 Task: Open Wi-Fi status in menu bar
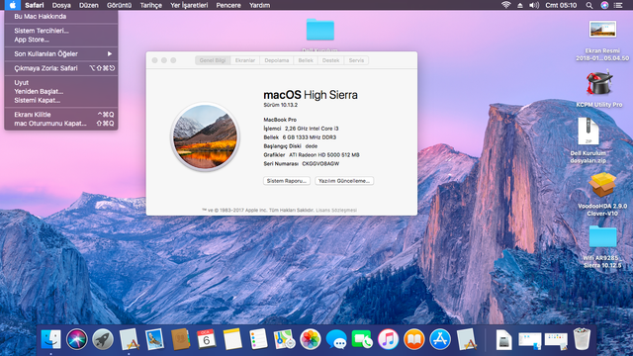click(505, 5)
